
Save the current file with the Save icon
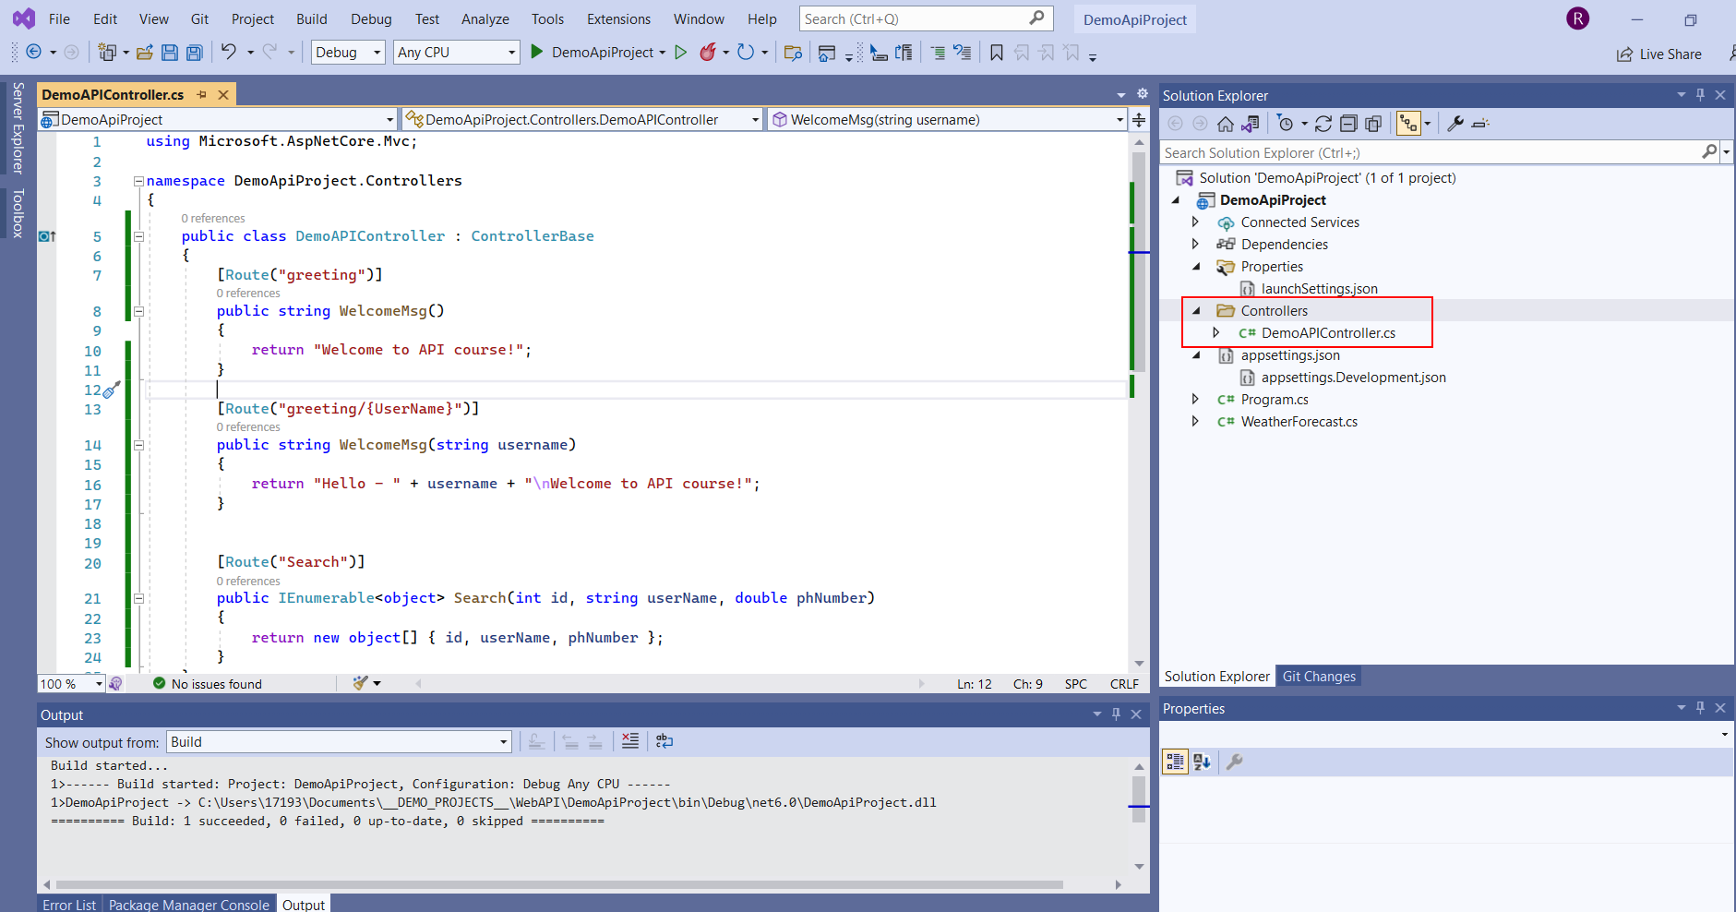(x=170, y=53)
